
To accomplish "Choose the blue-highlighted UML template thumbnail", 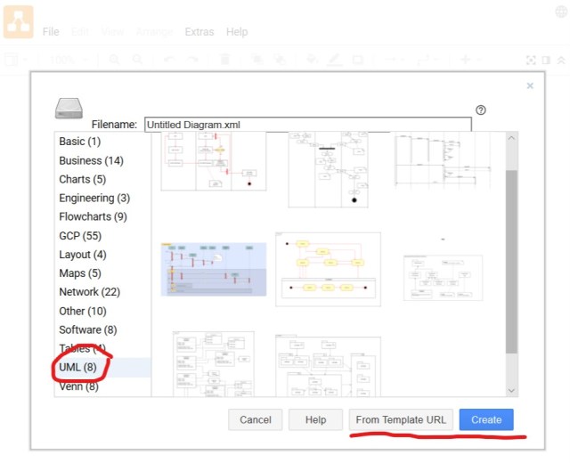I will pos(214,269).
